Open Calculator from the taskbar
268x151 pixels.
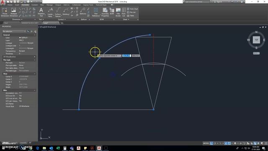coord(65,148)
